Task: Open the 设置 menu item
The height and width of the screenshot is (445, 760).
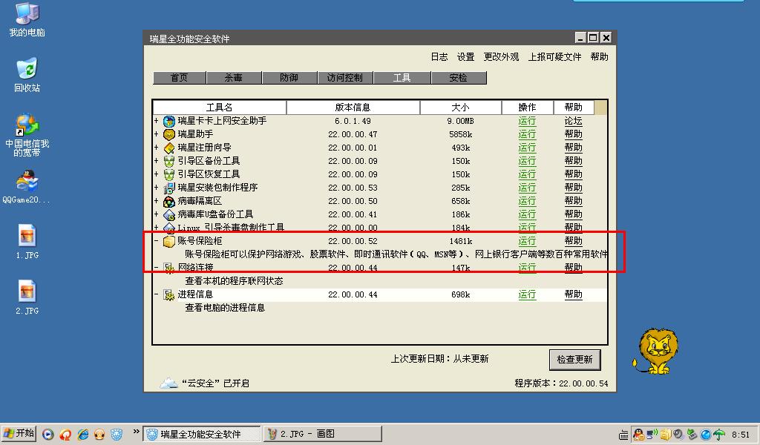Action: [x=466, y=56]
